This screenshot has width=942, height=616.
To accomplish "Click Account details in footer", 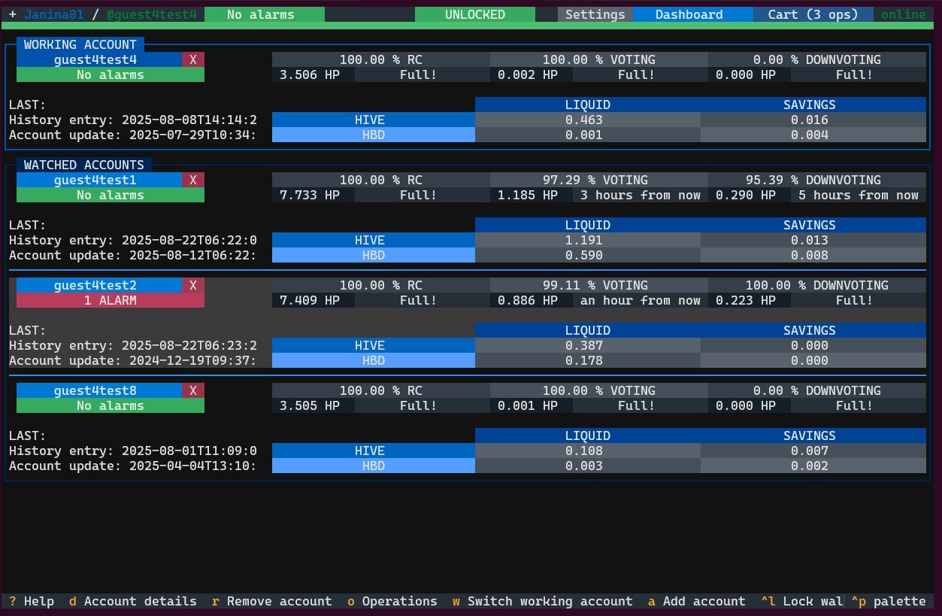I will point(133,601).
